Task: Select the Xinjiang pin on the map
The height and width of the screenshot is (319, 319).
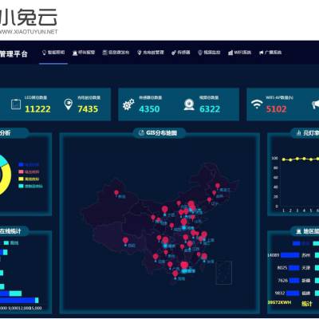Action: coord(116,193)
